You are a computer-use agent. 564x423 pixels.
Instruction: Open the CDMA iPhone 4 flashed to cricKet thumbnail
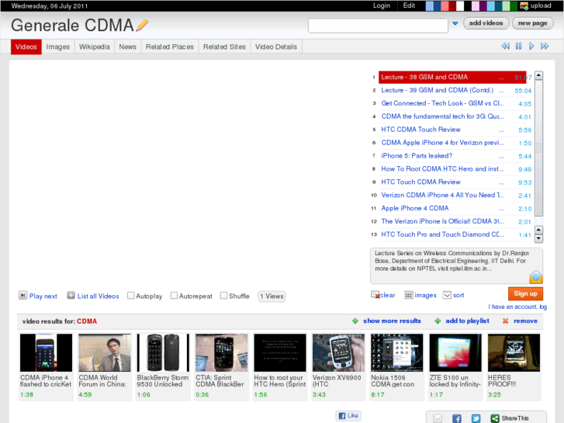(x=46, y=352)
